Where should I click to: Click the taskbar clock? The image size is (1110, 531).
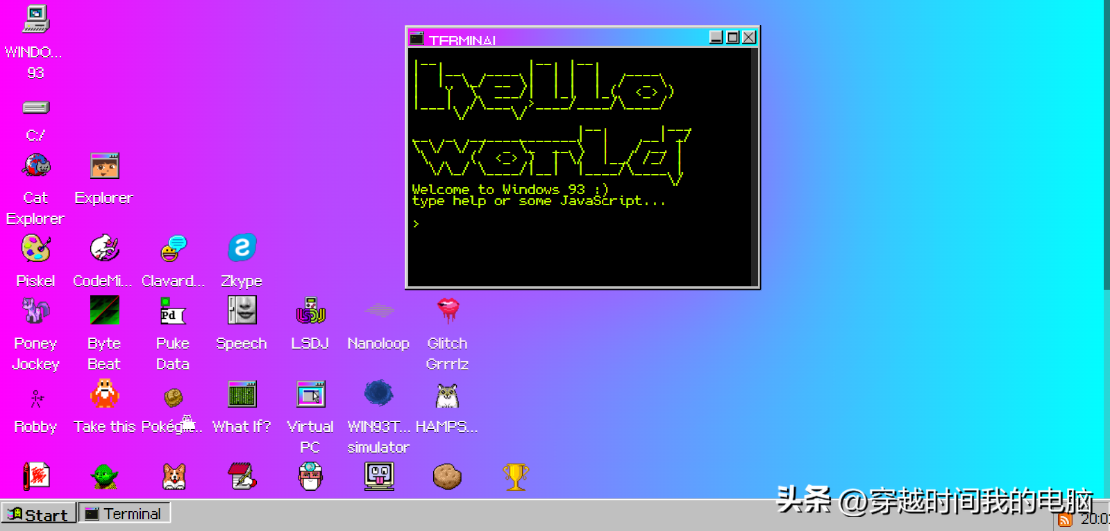pos(1095,519)
